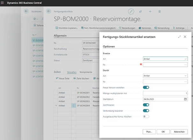Toggle Neue Version erstellen

tap(146, 87)
